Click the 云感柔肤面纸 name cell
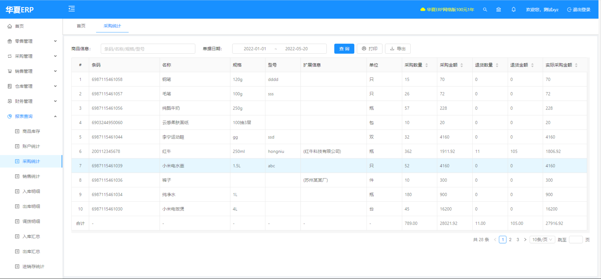601x279 pixels. [195, 123]
